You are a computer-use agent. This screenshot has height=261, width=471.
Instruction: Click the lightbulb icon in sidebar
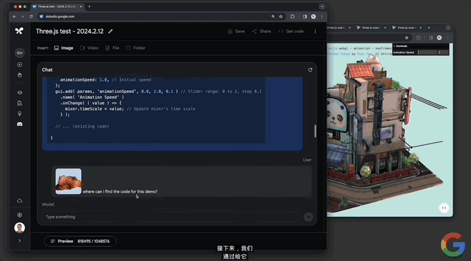[x=20, y=113]
